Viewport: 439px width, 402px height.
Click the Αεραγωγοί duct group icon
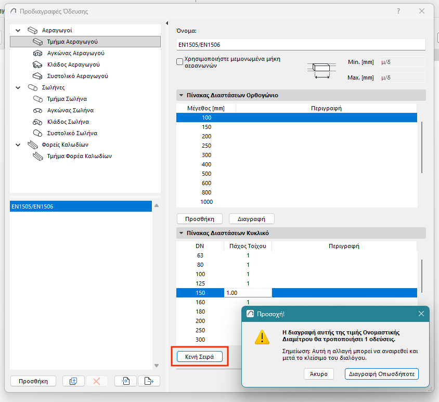tap(32, 30)
